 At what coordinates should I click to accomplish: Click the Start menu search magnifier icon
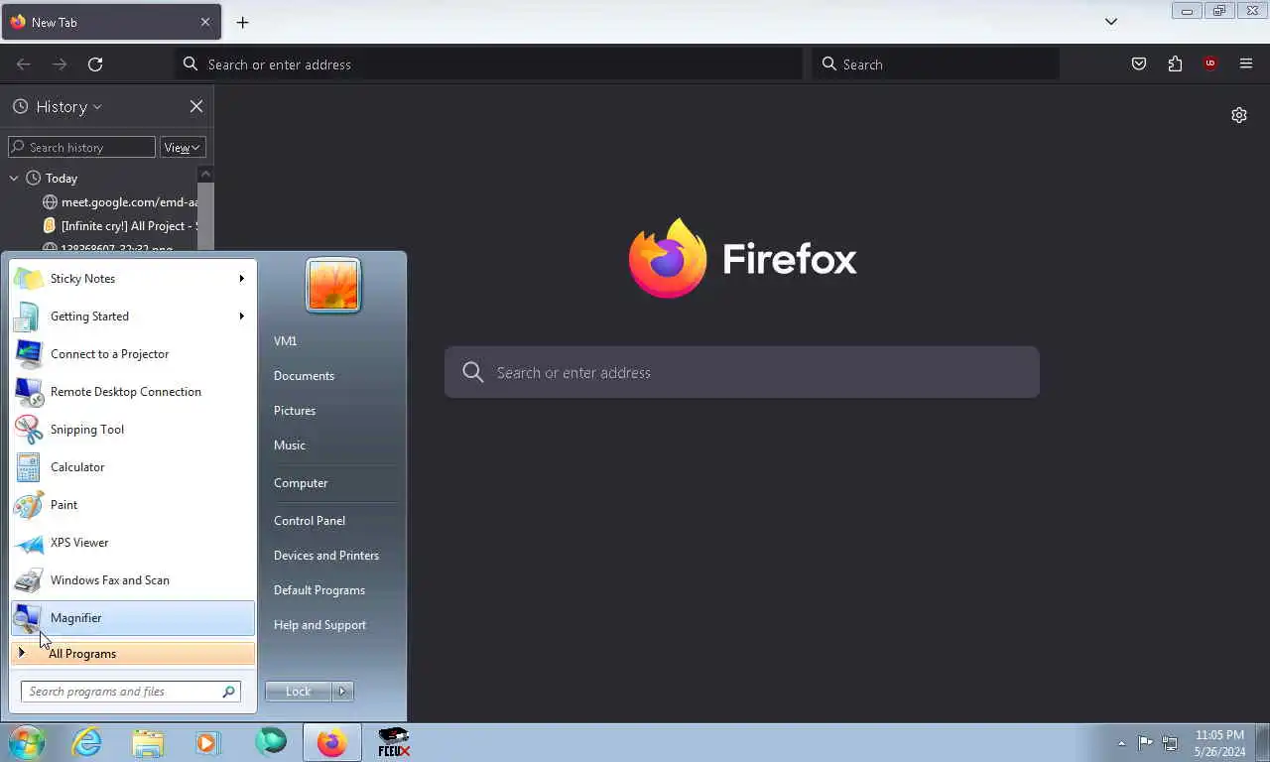pyautogui.click(x=229, y=692)
